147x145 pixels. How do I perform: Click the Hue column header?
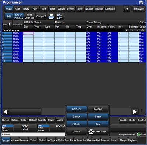pos(123,27)
